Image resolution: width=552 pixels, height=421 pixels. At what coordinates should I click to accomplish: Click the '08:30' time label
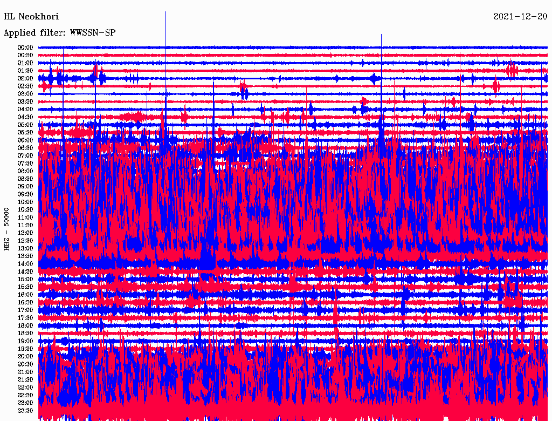(x=25, y=179)
